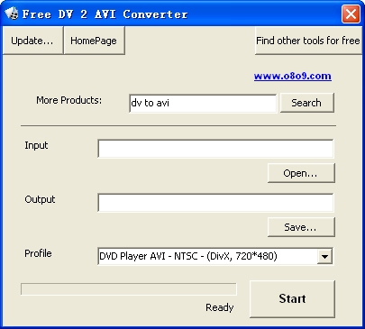Screen dimensions: 365x329
Task: Click Save... to choose output location
Action: point(301,227)
